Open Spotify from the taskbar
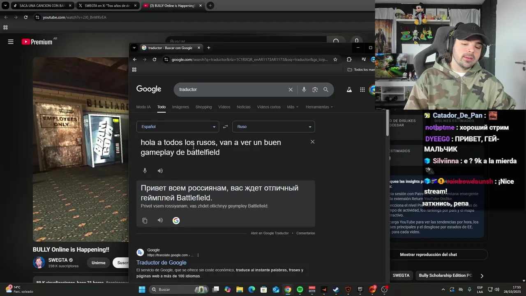The width and height of the screenshot is (526, 296). 300,289
